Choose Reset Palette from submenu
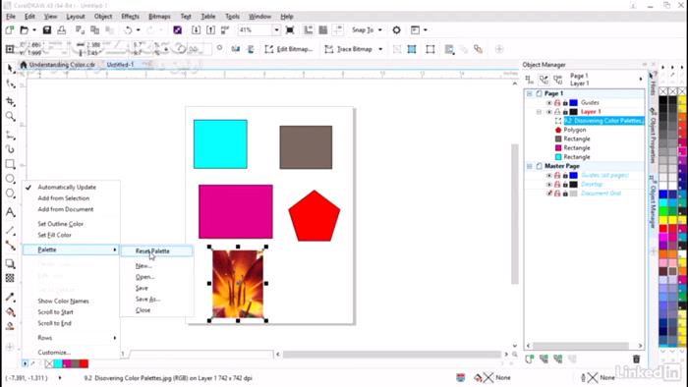This screenshot has height=387, width=688. tap(156, 251)
